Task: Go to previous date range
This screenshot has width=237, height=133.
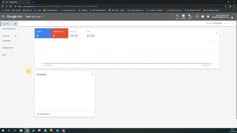Action: click(x=228, y=23)
